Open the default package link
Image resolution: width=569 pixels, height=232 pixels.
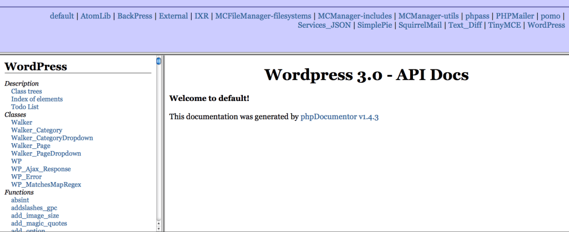[62, 16]
